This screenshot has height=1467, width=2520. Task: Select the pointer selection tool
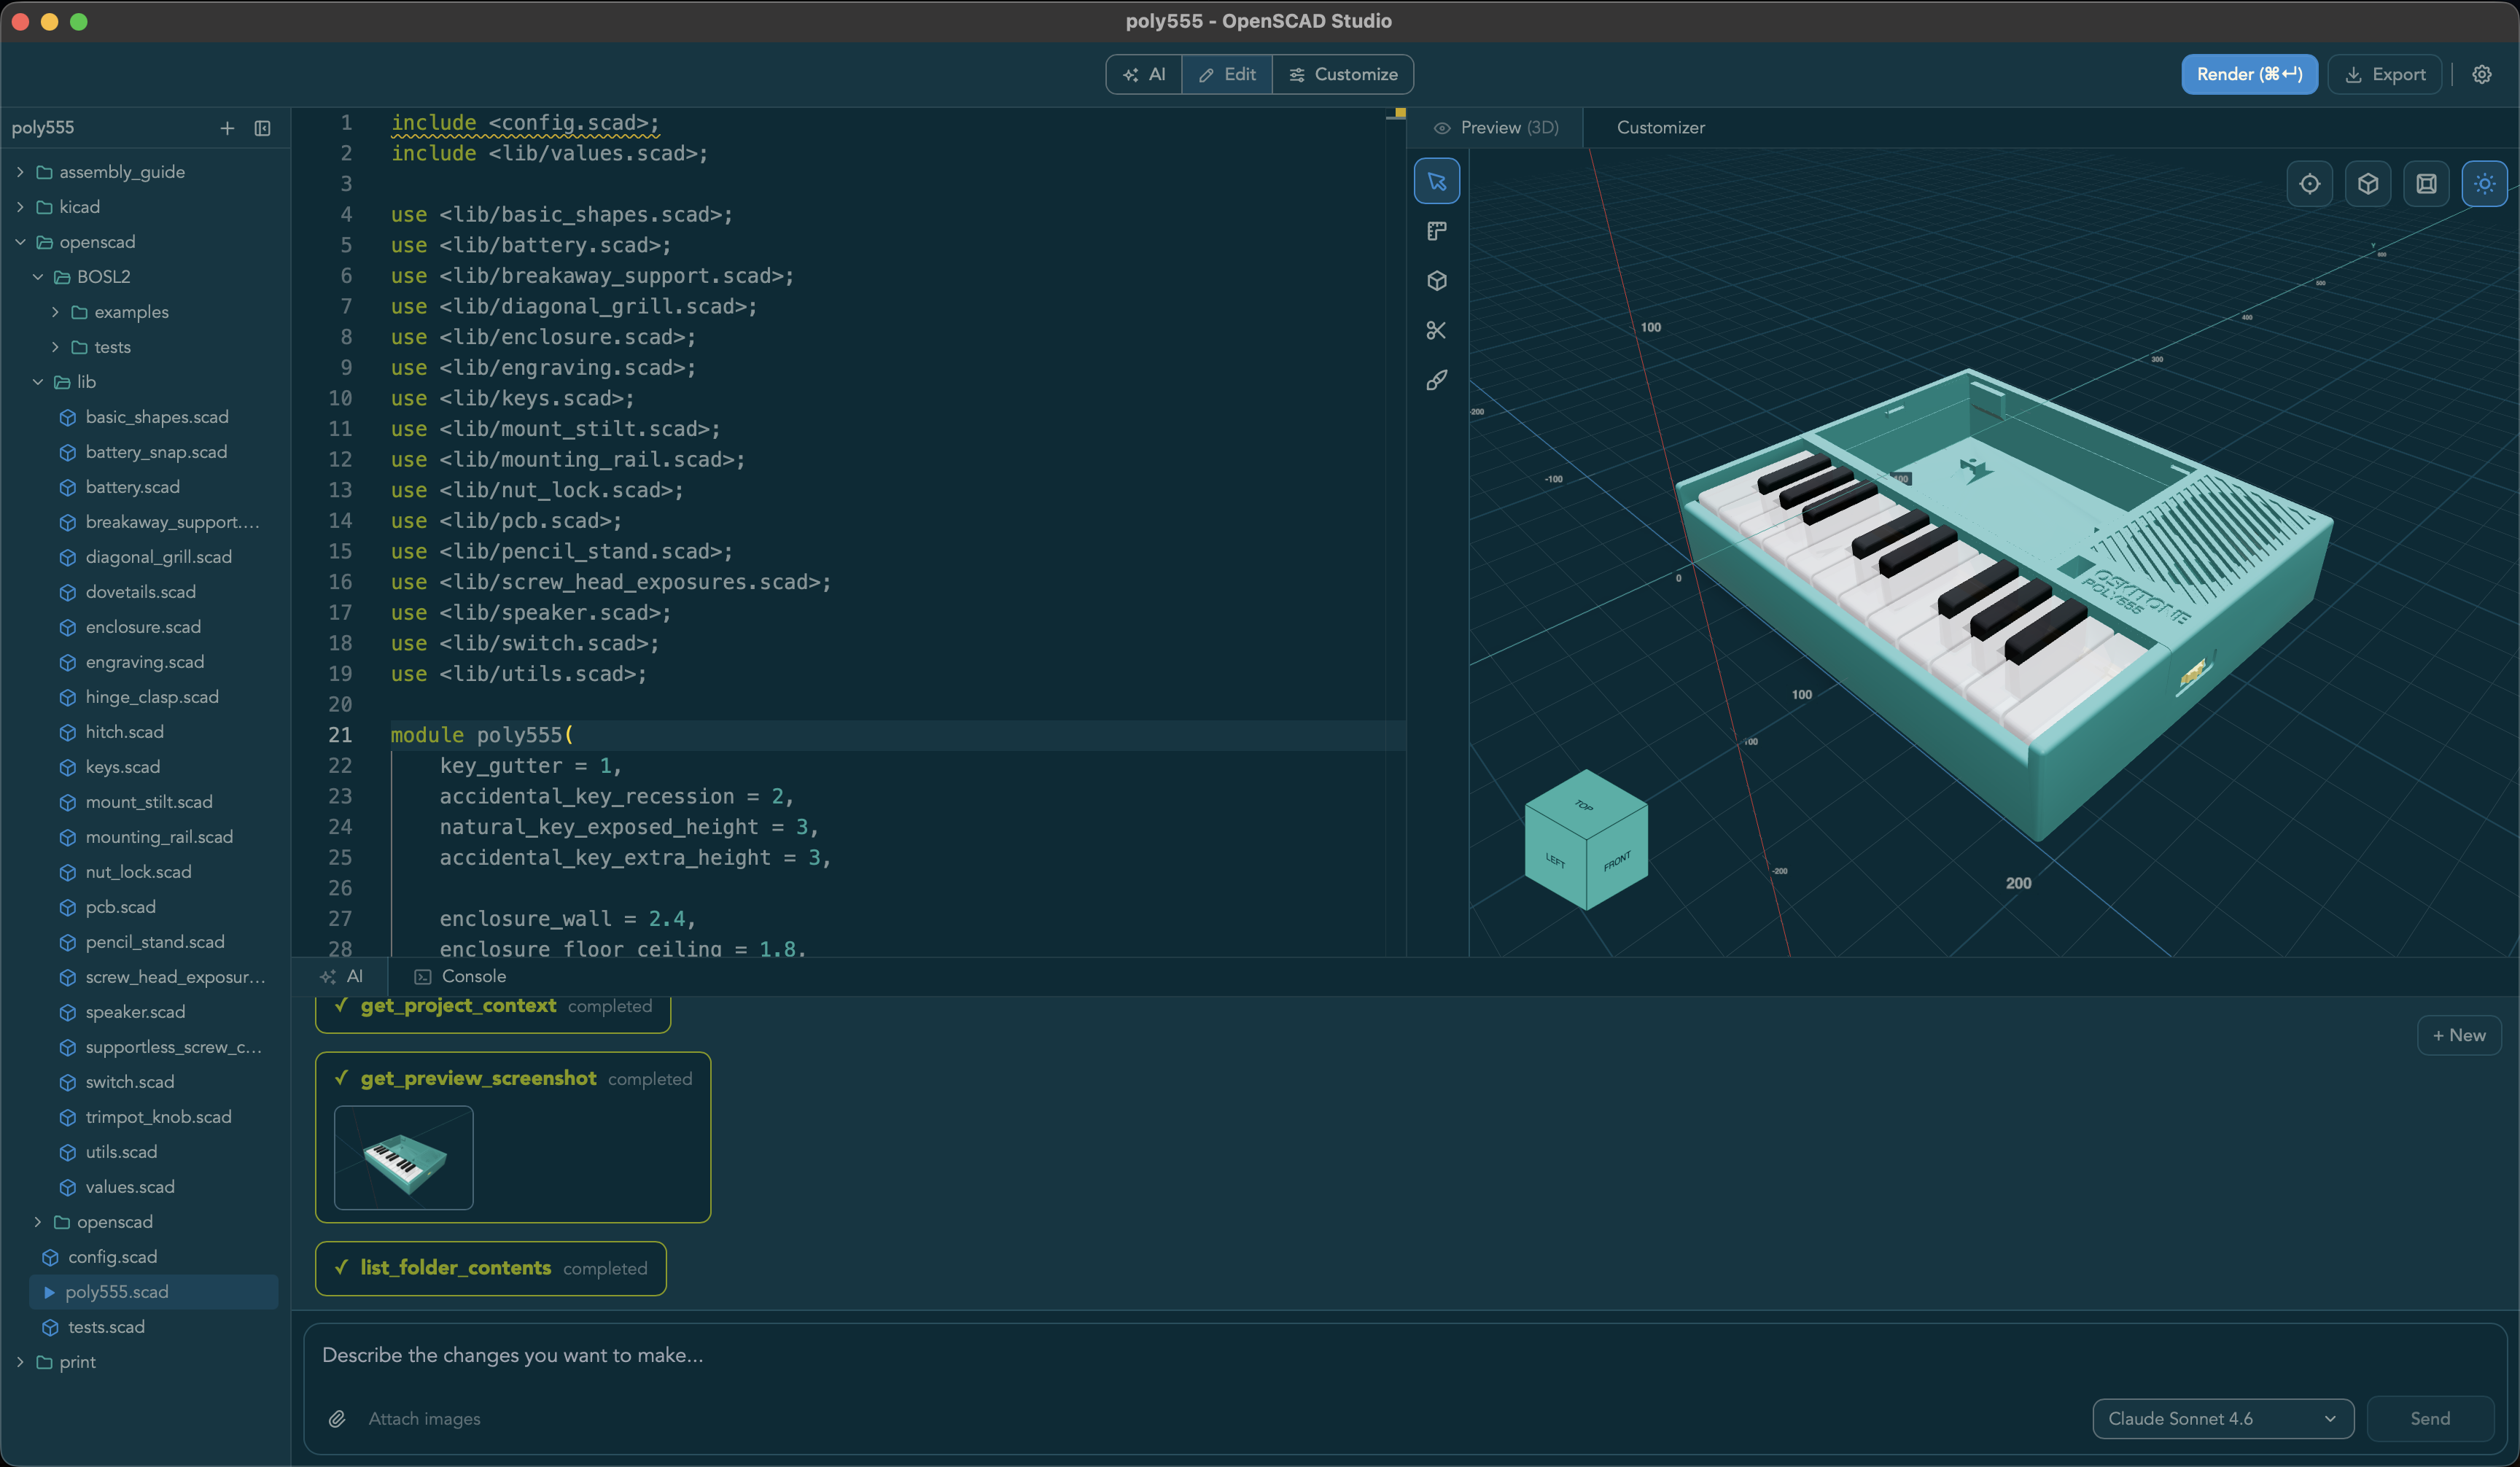point(1436,181)
